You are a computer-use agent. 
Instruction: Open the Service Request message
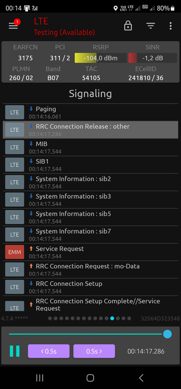pos(90,252)
